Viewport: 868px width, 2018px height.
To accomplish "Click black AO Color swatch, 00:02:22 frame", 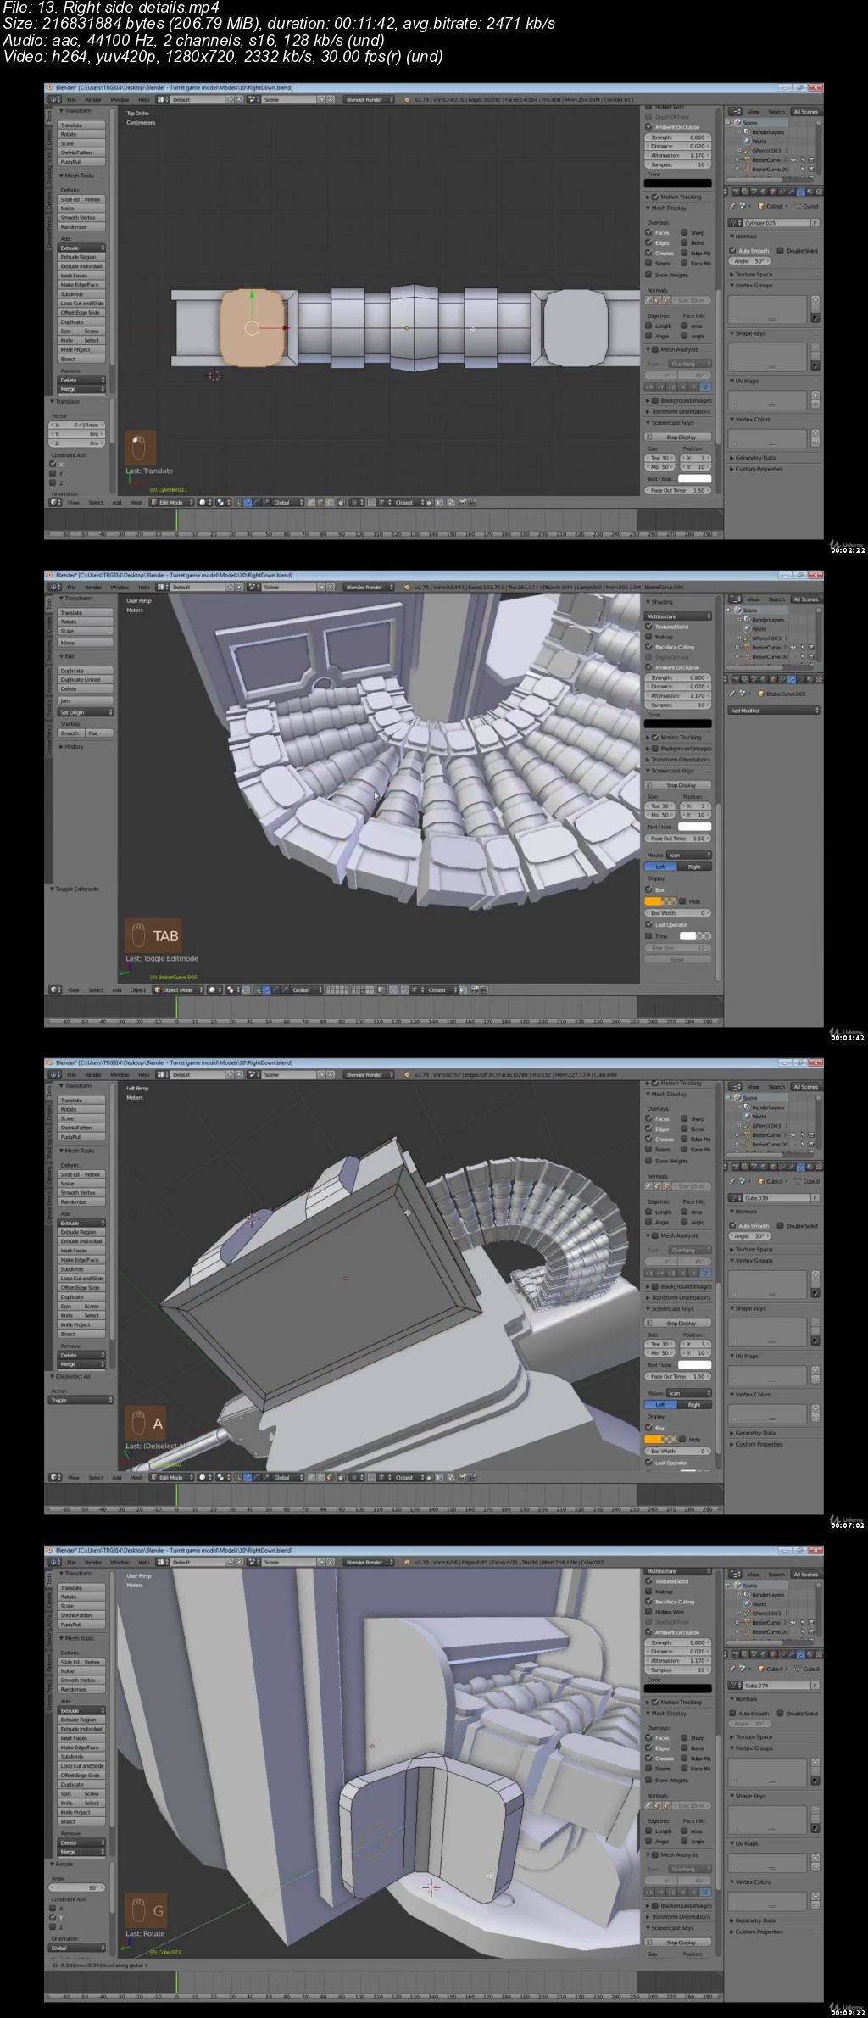I will [x=678, y=182].
